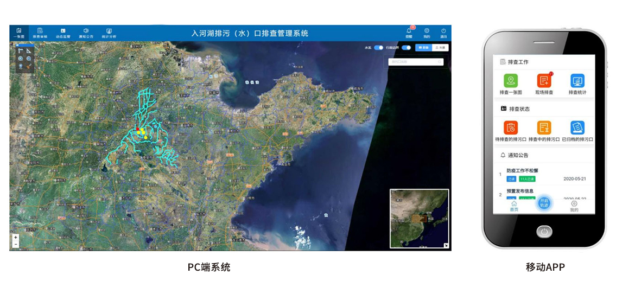Screen dimensions: 635x300
Task: Open 排查一张图 in the mobile app
Action: click(510, 81)
